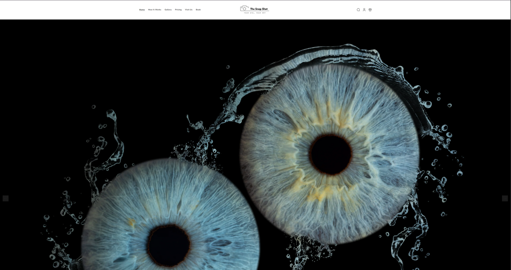Open the Pricing menu link
The height and width of the screenshot is (270, 511).
coord(178,10)
